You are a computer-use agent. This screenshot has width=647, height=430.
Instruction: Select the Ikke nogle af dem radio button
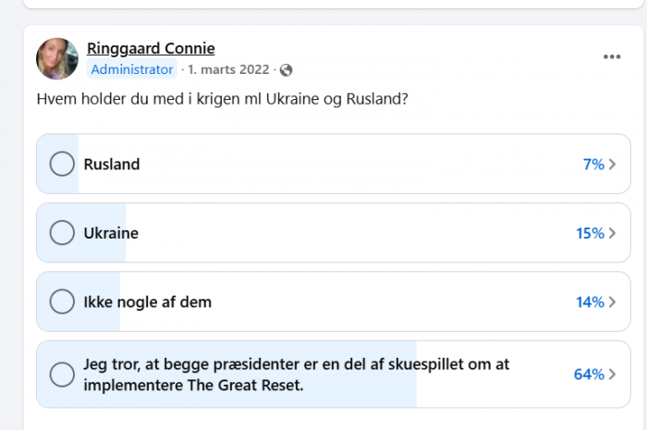click(x=62, y=301)
